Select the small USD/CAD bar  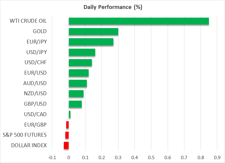70,114
